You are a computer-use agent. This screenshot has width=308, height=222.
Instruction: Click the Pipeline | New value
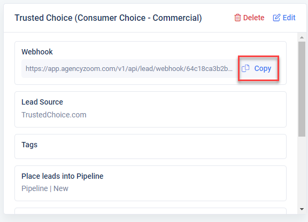click(45, 188)
